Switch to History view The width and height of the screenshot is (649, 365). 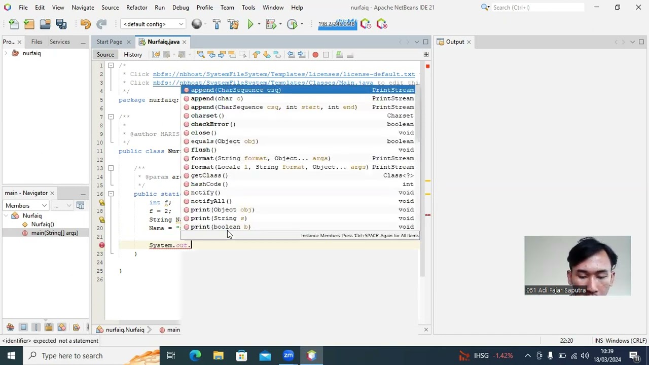point(133,54)
